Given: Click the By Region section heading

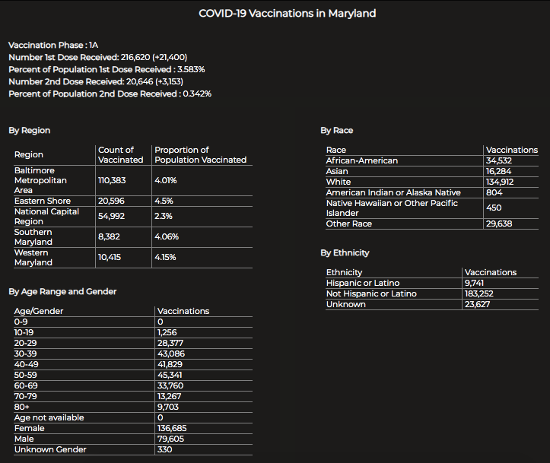Looking at the screenshot, I should click(x=30, y=131).
